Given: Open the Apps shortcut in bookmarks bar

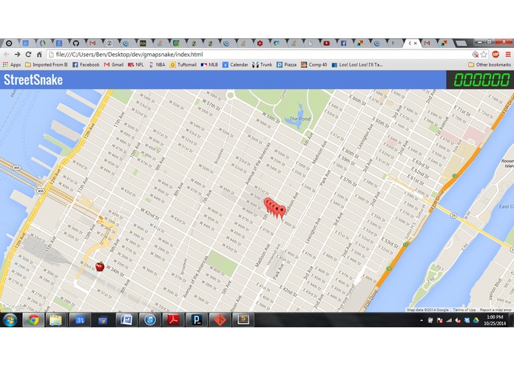Looking at the screenshot, I should coord(12,65).
